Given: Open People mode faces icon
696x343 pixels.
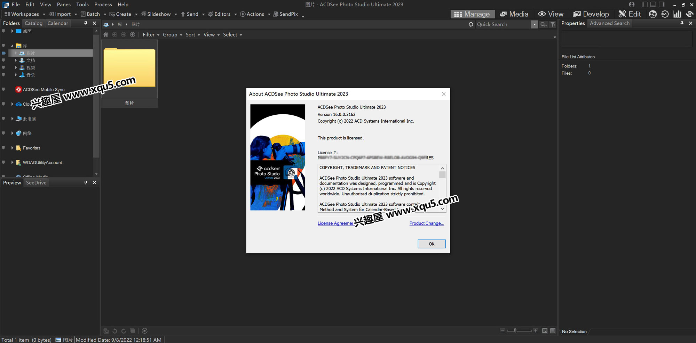Looking at the screenshot, I should tap(653, 14).
